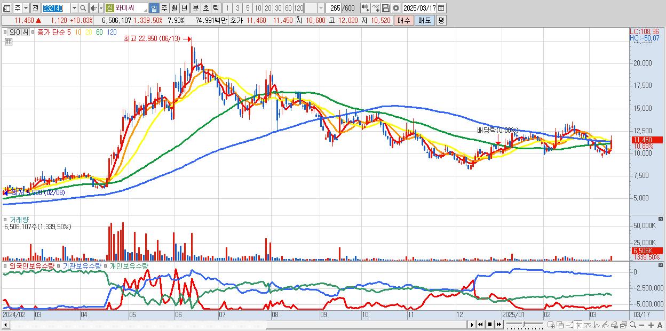This screenshot has width=666, height=331.
Task: Choose interval button 30
Action: (277, 8)
